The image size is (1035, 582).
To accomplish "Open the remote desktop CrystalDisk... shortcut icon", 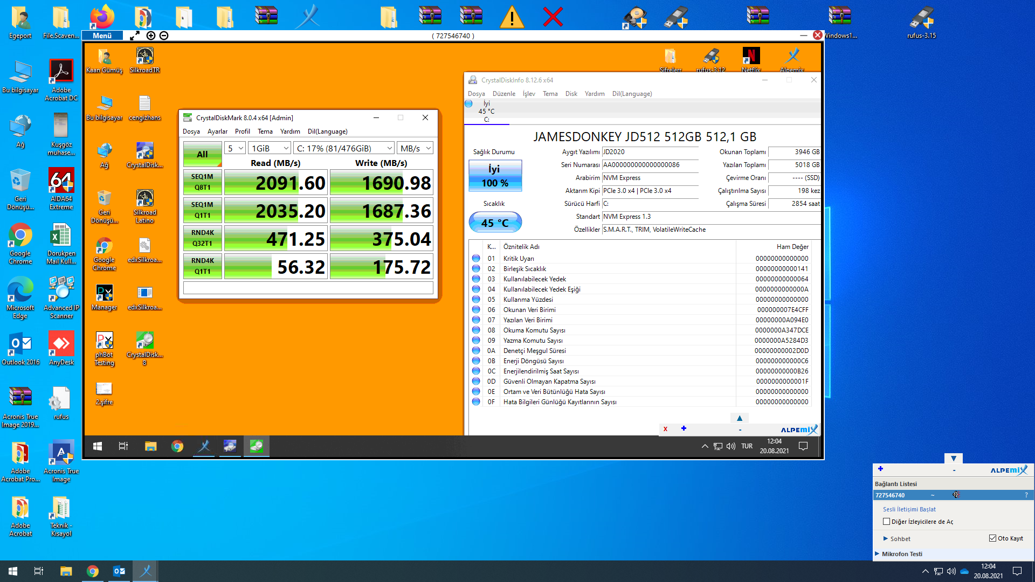I will coord(144,155).
